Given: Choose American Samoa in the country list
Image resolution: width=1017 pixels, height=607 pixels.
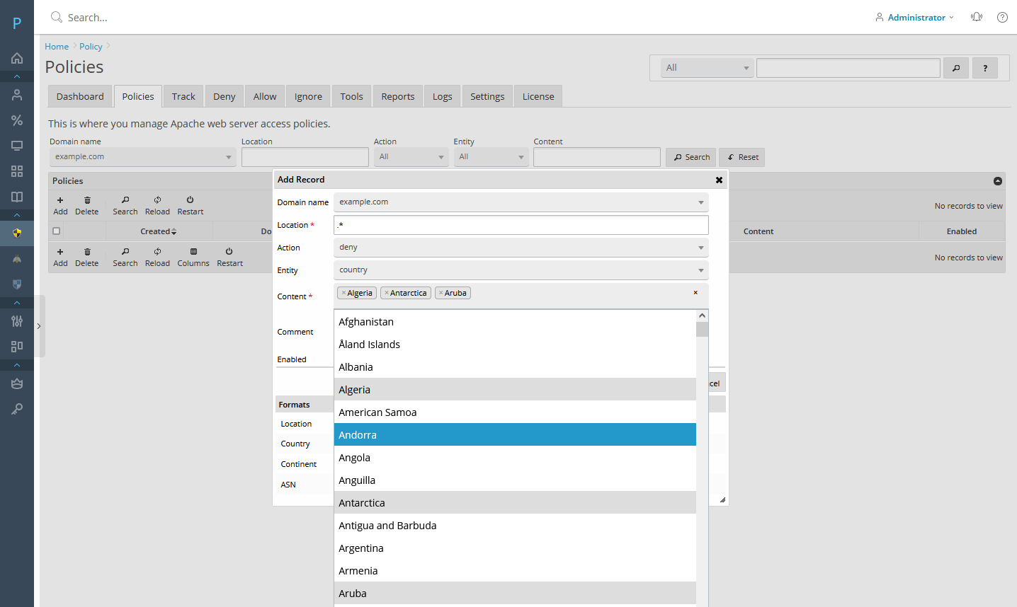Looking at the screenshot, I should coord(515,412).
